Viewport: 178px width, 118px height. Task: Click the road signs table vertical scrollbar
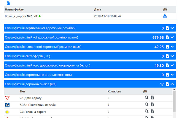pos(174,103)
